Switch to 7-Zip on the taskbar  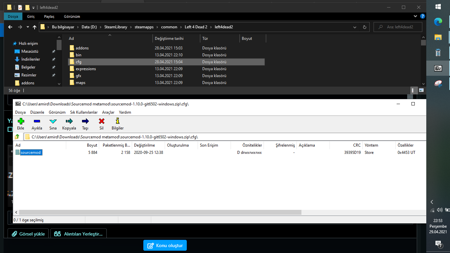438,68
